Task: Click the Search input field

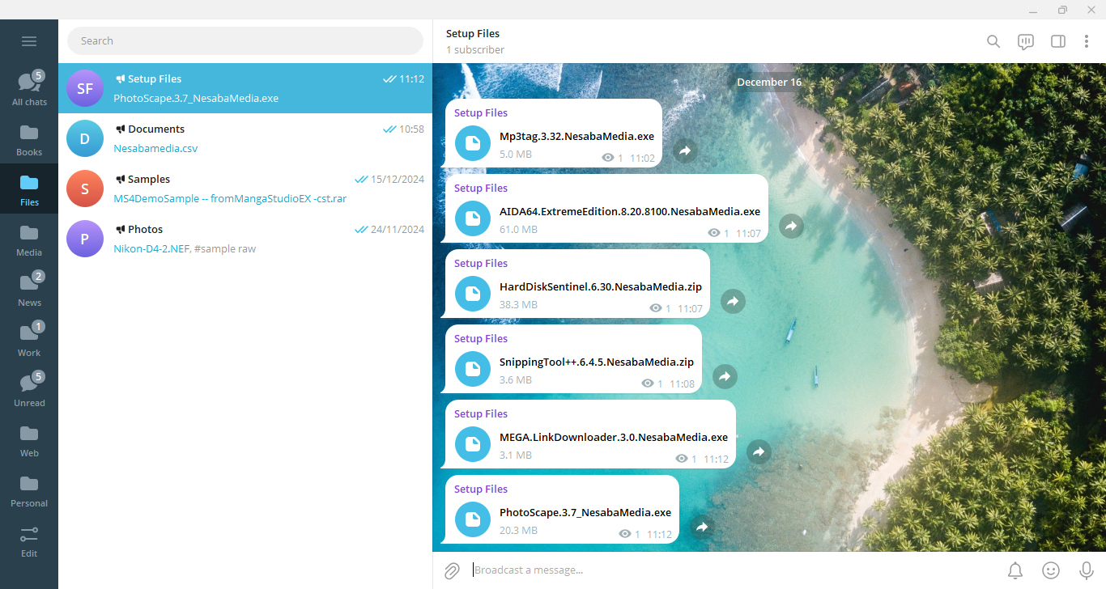Action: click(x=245, y=40)
